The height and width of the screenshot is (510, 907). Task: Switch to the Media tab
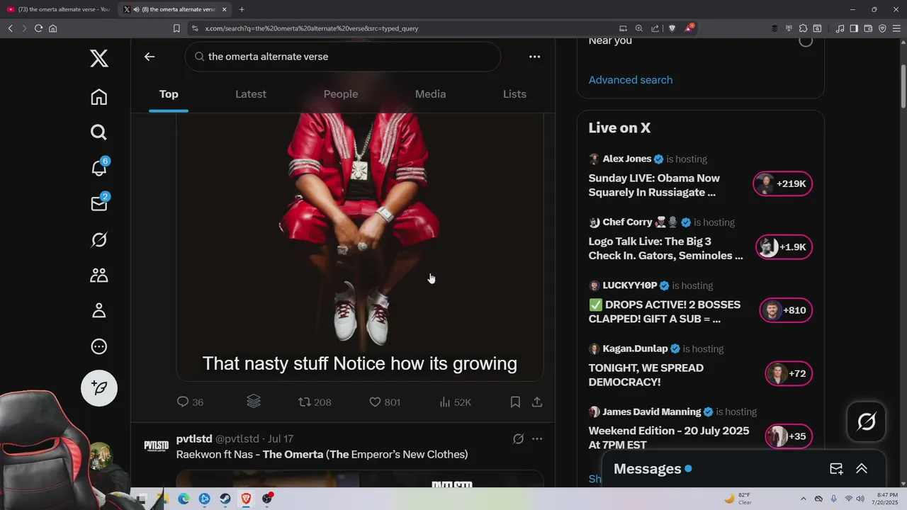430,94
